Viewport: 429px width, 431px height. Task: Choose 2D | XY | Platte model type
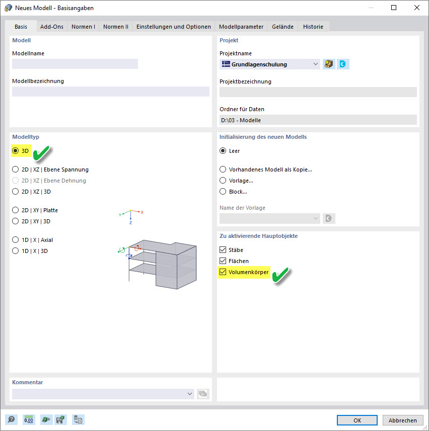coord(16,210)
